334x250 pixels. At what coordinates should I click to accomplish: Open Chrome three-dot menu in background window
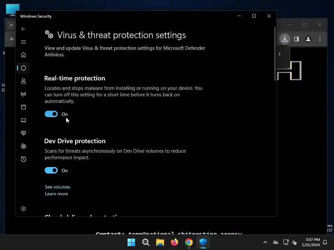320,39
